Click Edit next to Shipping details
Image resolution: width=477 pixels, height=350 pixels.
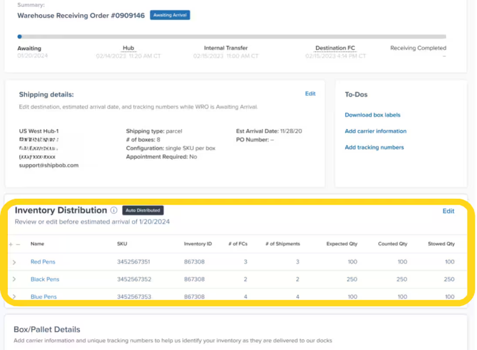(x=310, y=94)
